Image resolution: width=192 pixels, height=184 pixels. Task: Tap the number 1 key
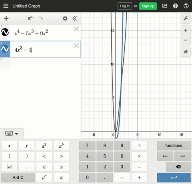(87, 167)
